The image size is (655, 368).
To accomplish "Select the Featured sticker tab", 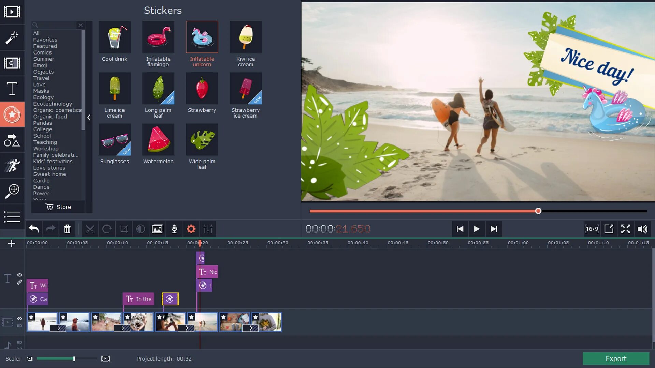I will [45, 46].
